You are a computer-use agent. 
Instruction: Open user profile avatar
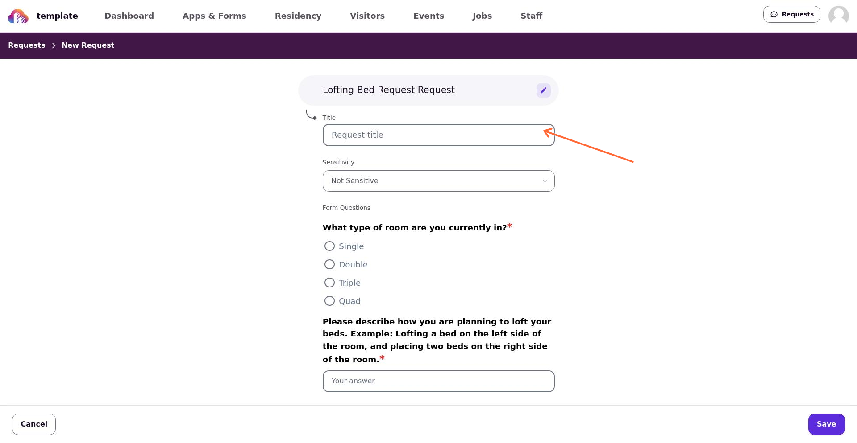tap(838, 16)
